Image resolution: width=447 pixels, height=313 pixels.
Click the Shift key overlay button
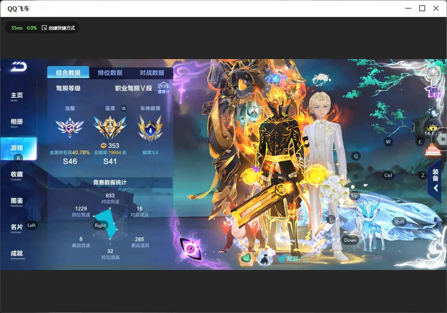[400, 222]
